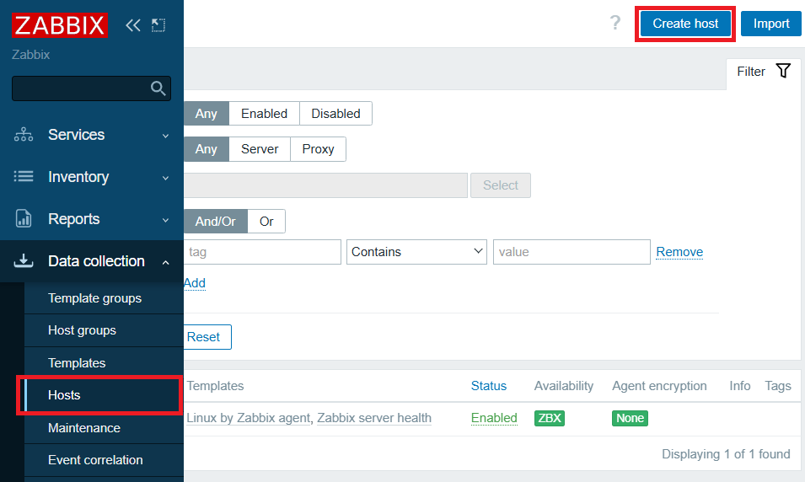Open the Contains operator dropdown
805x482 pixels.
click(416, 252)
